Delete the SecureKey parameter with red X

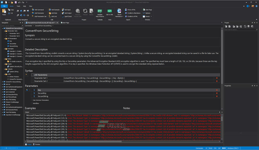click(x=217, y=93)
